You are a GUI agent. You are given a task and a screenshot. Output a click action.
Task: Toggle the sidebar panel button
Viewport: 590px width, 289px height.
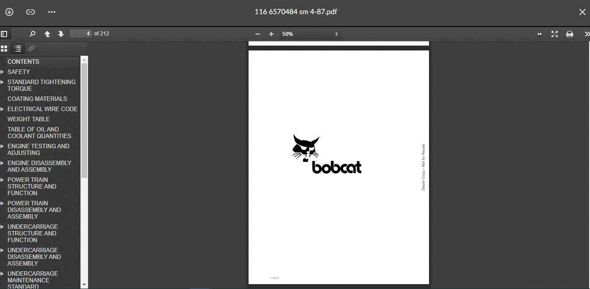pos(4,34)
